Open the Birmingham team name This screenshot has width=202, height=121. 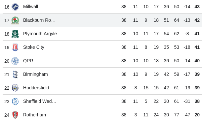coord(35,75)
